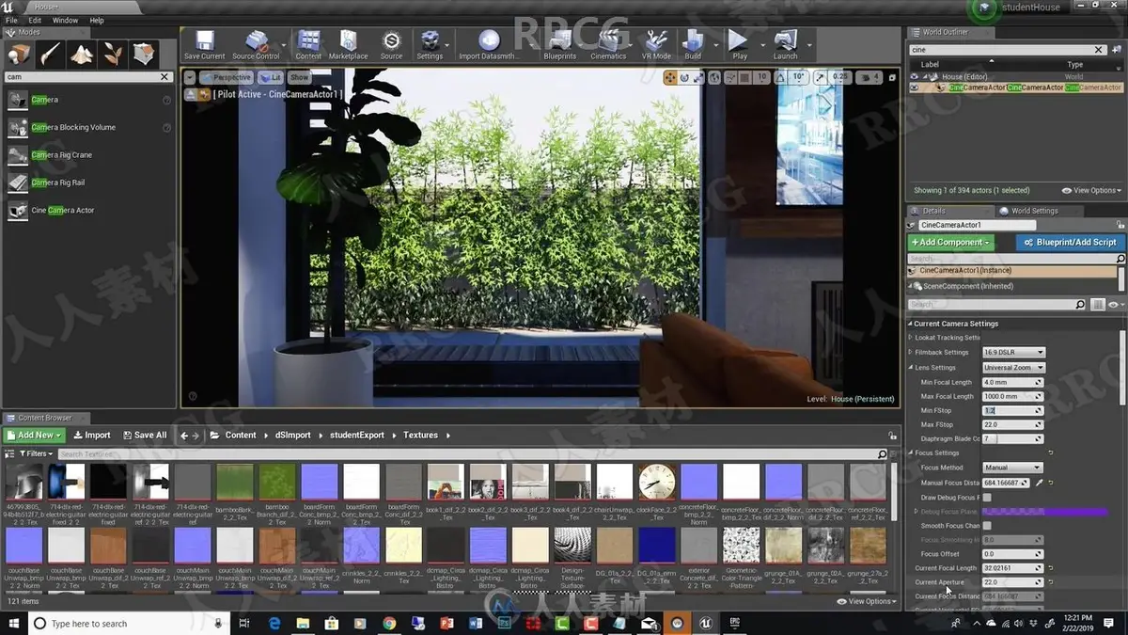
Task: Click the Add Component button
Action: [950, 242]
